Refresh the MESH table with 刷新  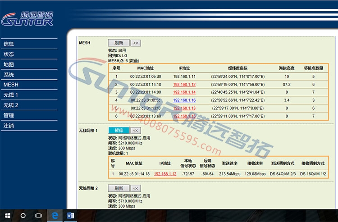click(x=119, y=43)
